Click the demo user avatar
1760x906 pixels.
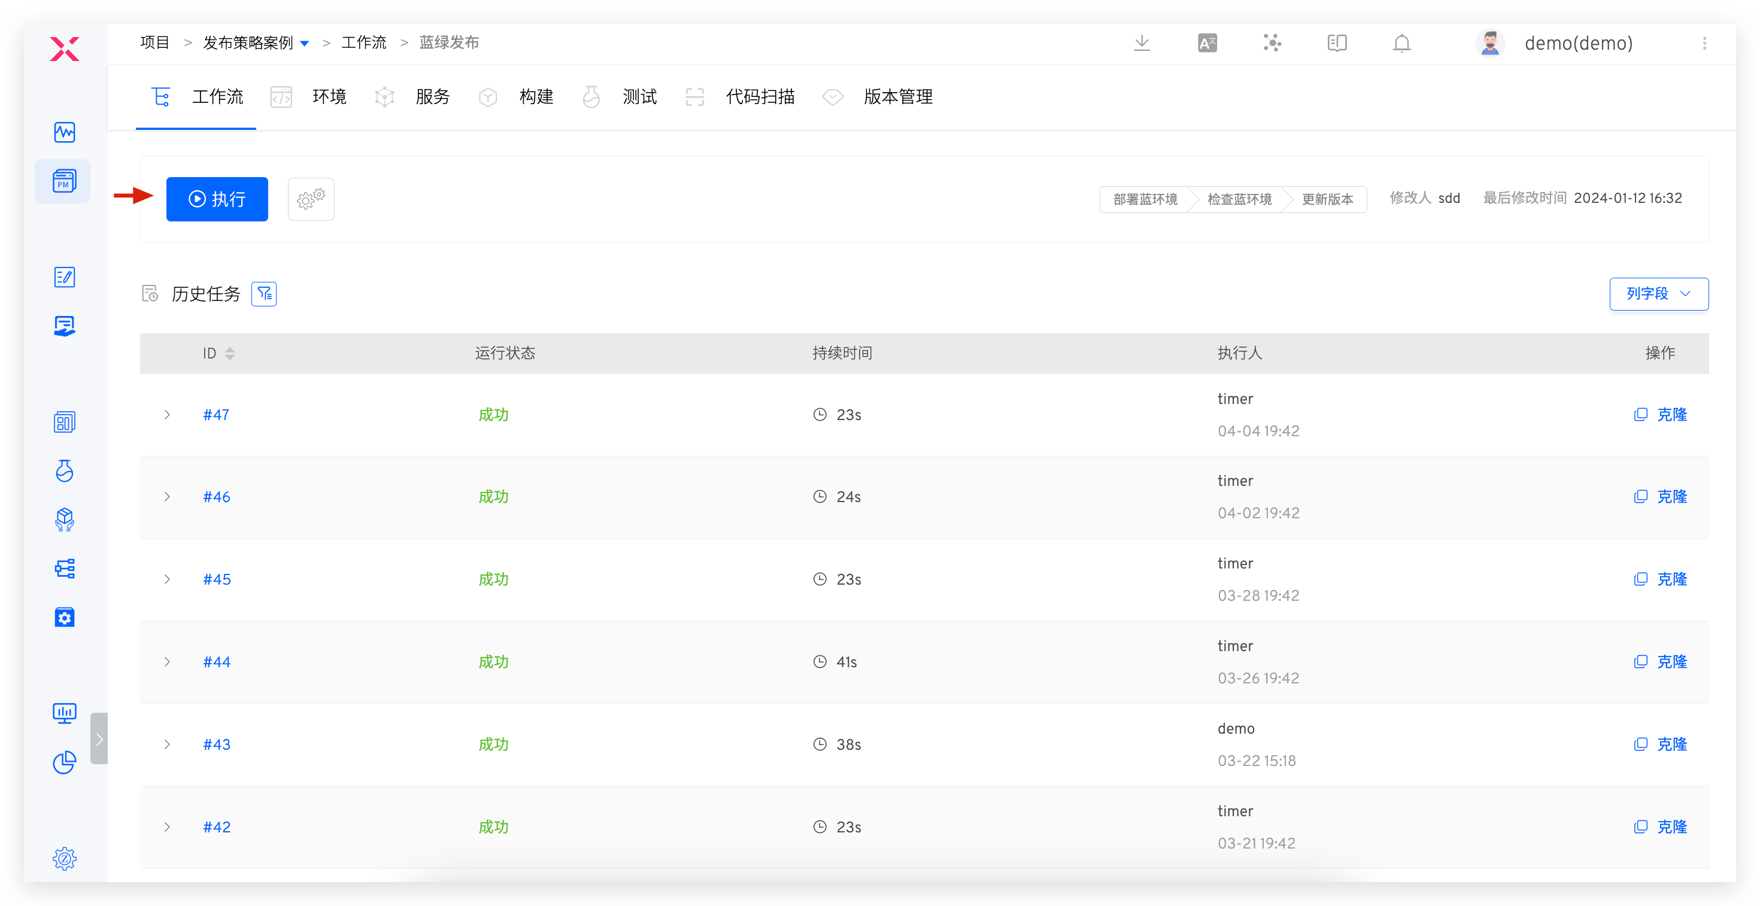tap(1490, 43)
